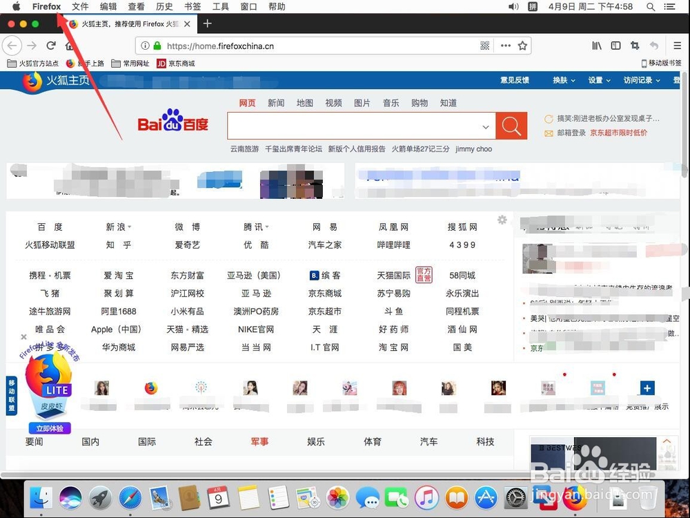This screenshot has height=518, width=690.
Task: Open the 爱奇艺 site link
Action: (x=188, y=245)
